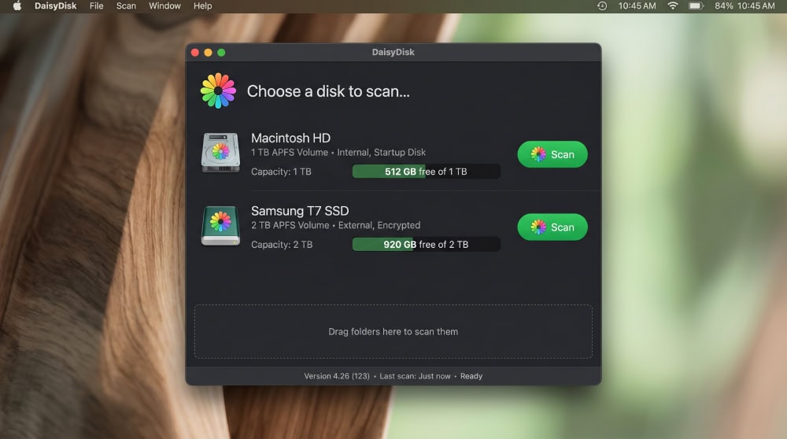
Task: Click the DaisyDisk window title bar text
Action: coord(393,52)
